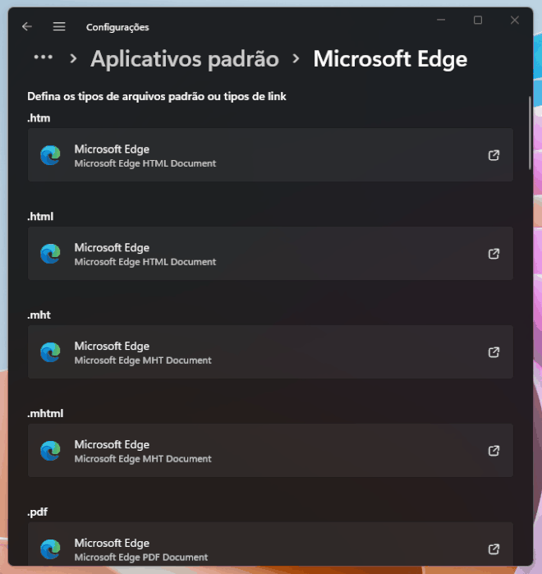The image size is (542, 574).
Task: Change default app for .pdf
Action: [270, 547]
